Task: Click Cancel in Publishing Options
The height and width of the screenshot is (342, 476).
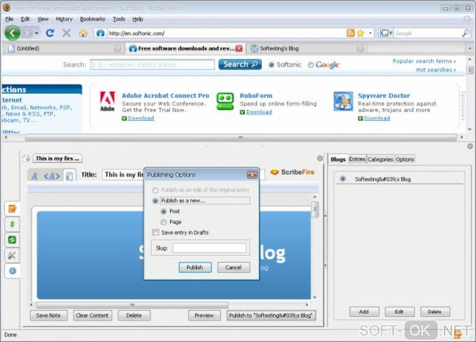Action: pos(233,267)
